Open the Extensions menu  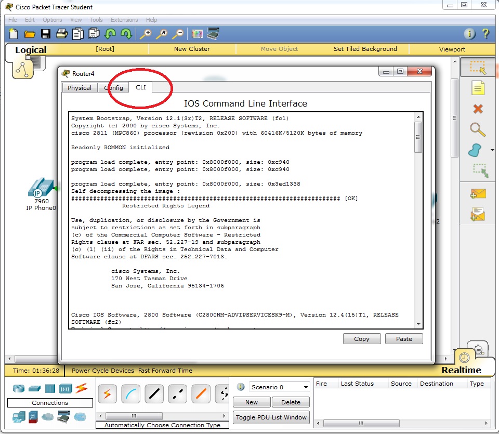click(124, 20)
